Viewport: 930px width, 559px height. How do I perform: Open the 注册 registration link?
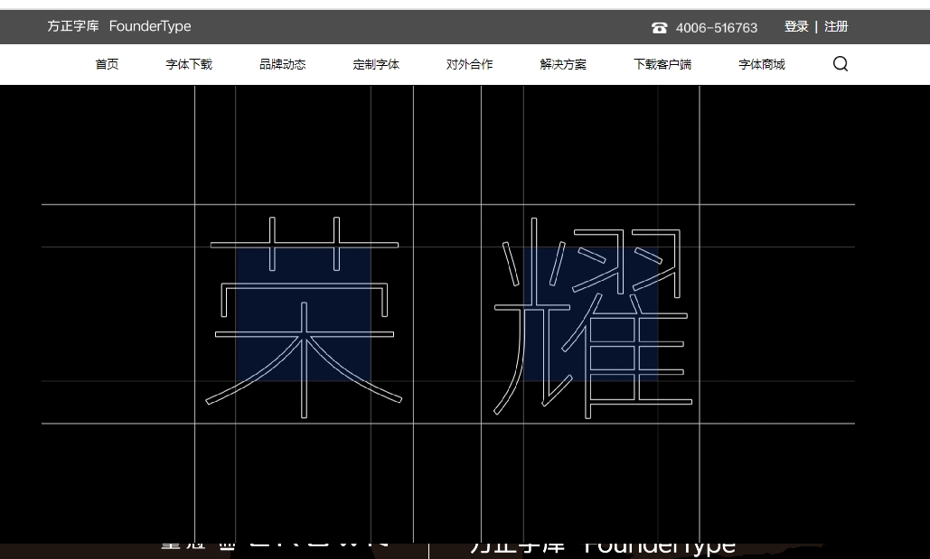[x=836, y=26]
